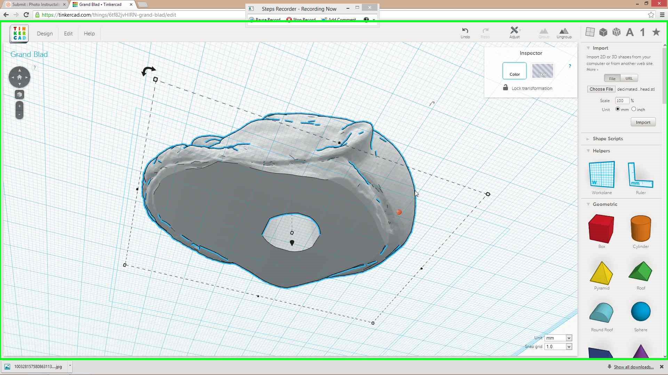The width and height of the screenshot is (668, 375).
Task: Select the solid cube shapes icon
Action: tap(603, 32)
